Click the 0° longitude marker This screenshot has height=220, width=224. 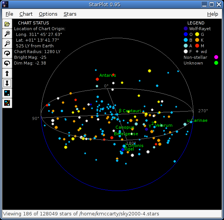(x=106, y=86)
